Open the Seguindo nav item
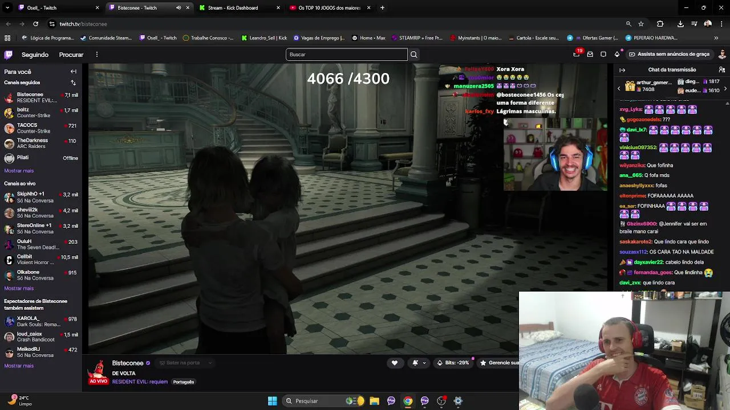This screenshot has height=410, width=730. tap(35, 55)
